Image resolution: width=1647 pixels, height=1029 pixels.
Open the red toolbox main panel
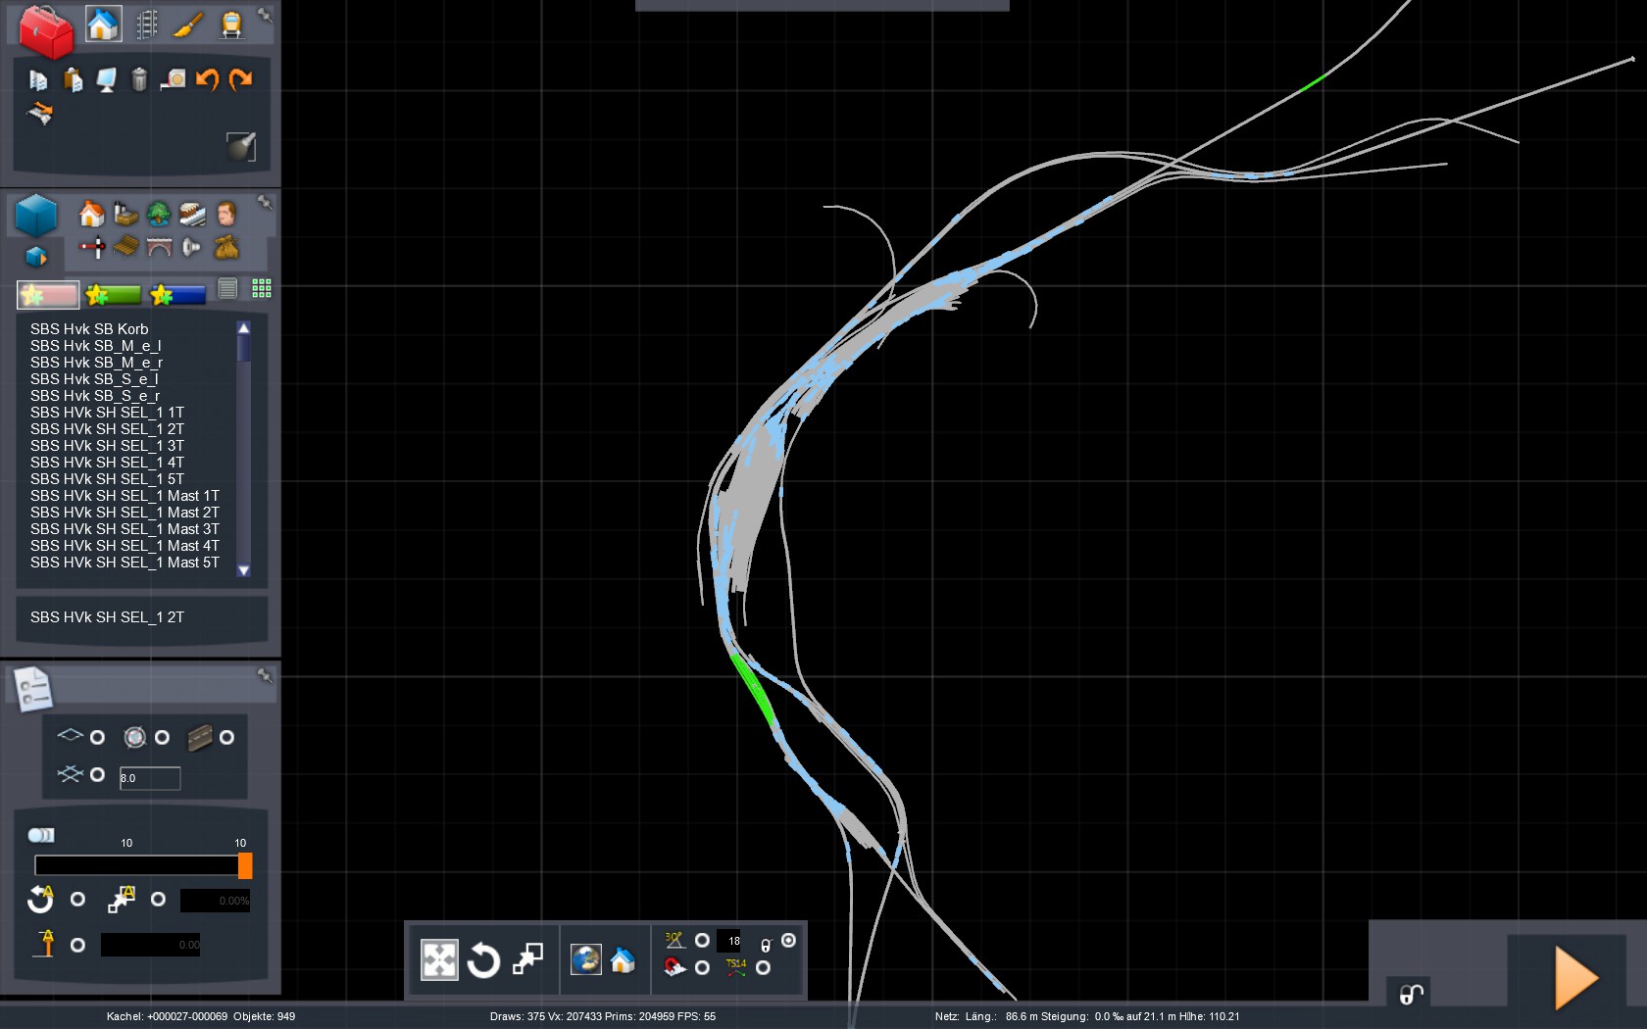coord(45,30)
